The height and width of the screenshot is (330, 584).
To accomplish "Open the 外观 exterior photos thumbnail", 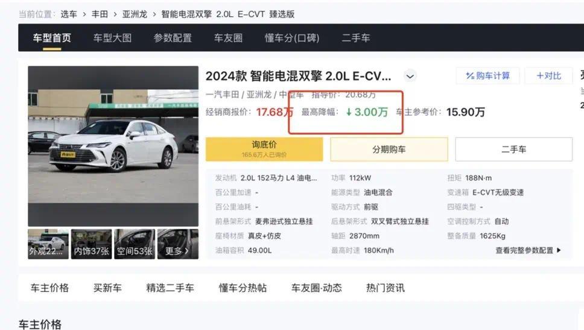I will 48,244.
